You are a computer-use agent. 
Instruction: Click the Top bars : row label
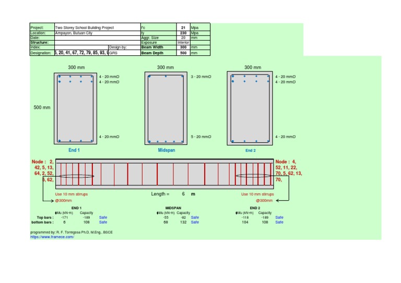tap(45, 218)
